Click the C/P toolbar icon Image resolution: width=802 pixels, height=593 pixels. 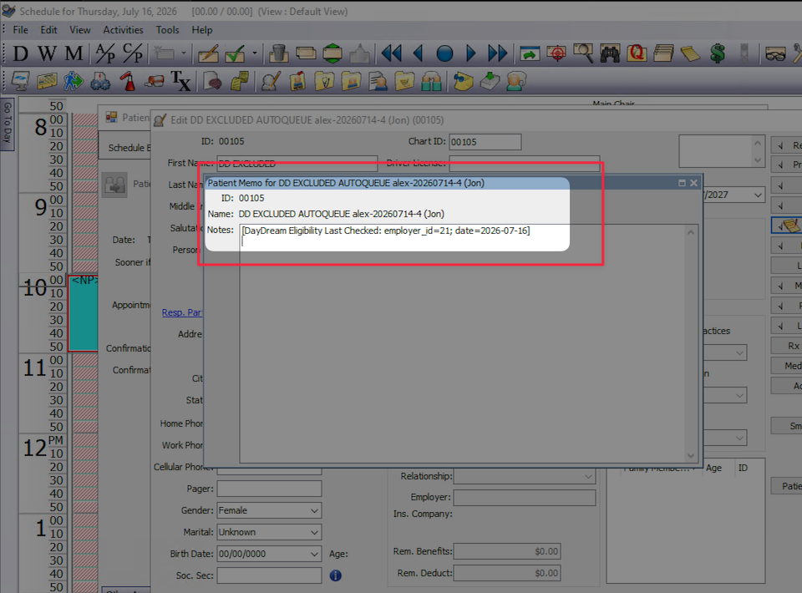tap(133, 53)
